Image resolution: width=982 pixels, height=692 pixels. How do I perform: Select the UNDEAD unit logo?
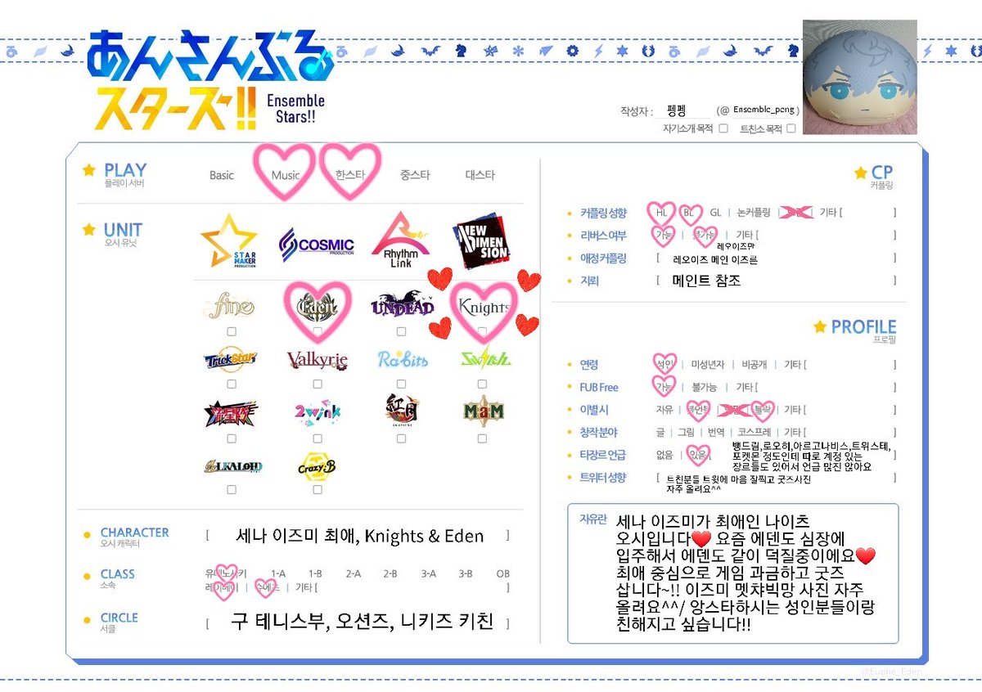pyautogui.click(x=401, y=306)
